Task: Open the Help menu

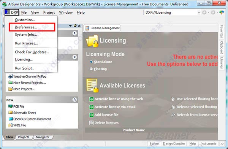Action: 81,13
